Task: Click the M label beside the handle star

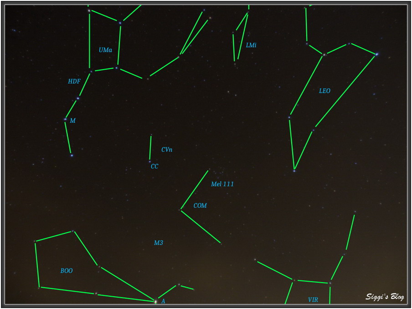Action: [72, 121]
